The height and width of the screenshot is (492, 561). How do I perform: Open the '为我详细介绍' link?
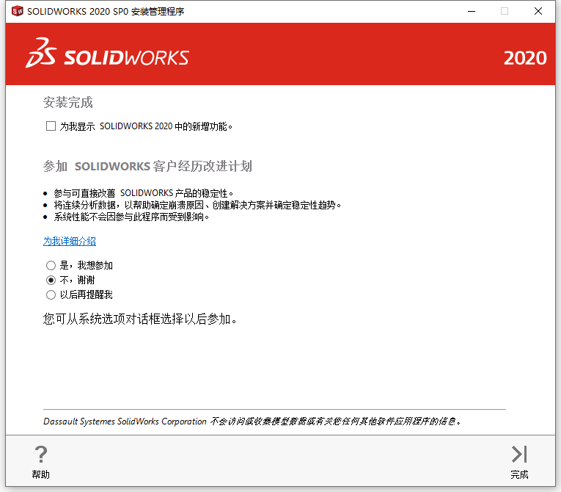click(x=70, y=241)
